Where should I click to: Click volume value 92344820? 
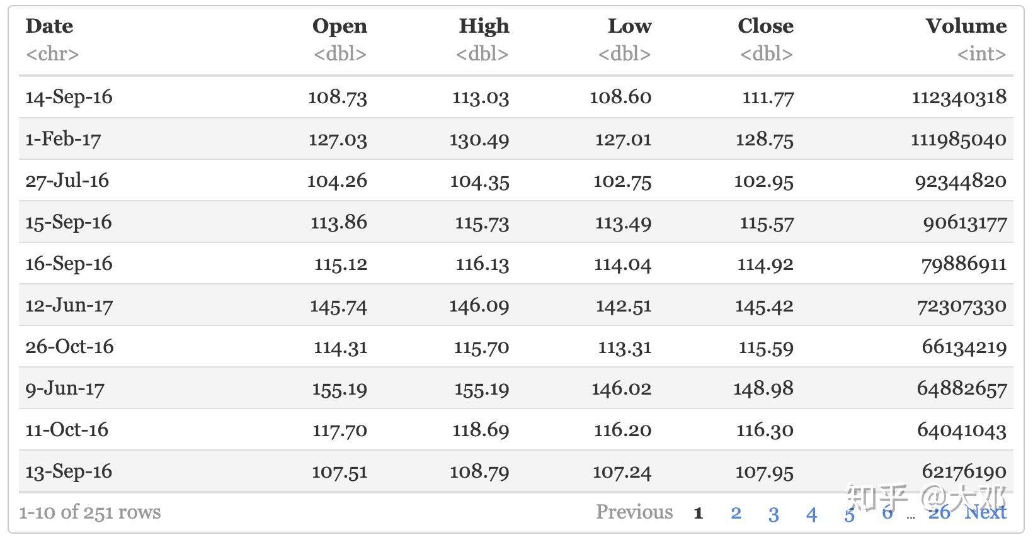click(x=961, y=181)
